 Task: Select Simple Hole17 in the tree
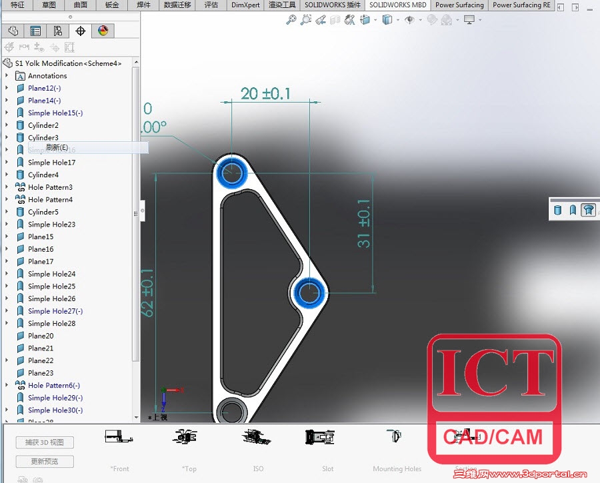coord(51,162)
